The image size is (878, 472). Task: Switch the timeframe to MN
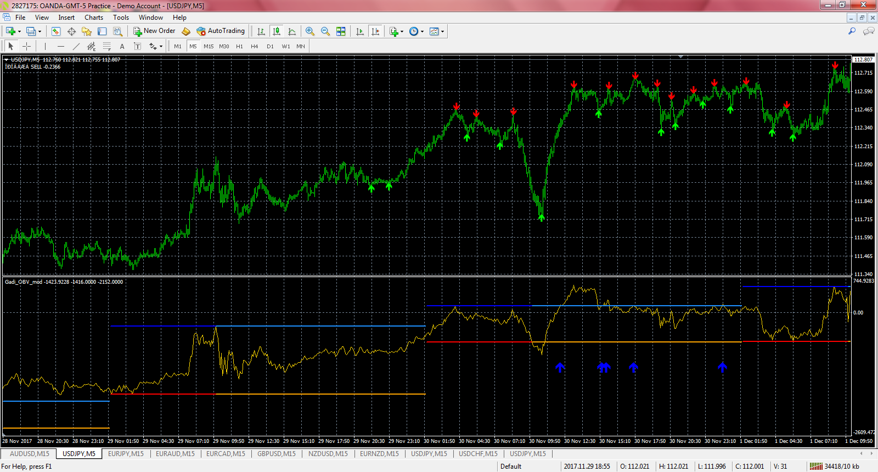click(x=301, y=46)
